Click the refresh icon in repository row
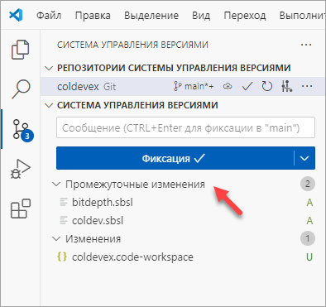The image size is (326, 307). point(266,87)
